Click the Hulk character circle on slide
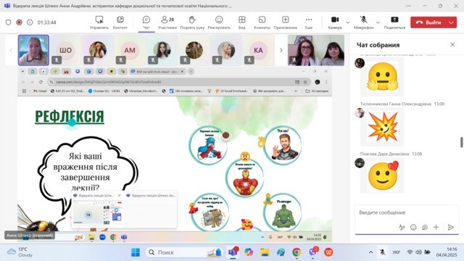Screen dimensions: 464x261 [282, 212]
